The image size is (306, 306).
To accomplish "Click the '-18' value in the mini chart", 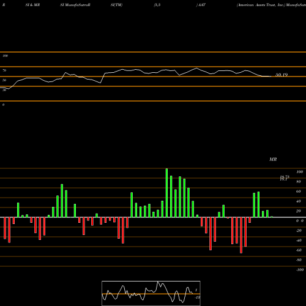I will coord(197,297).
